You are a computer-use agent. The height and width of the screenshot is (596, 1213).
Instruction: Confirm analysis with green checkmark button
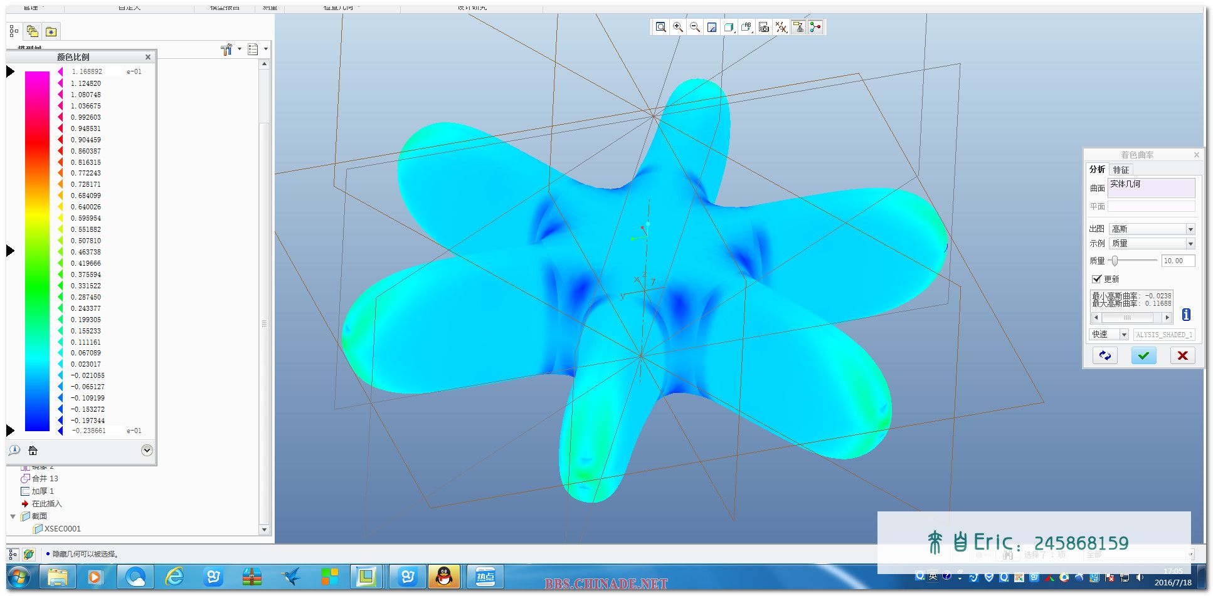(x=1143, y=355)
